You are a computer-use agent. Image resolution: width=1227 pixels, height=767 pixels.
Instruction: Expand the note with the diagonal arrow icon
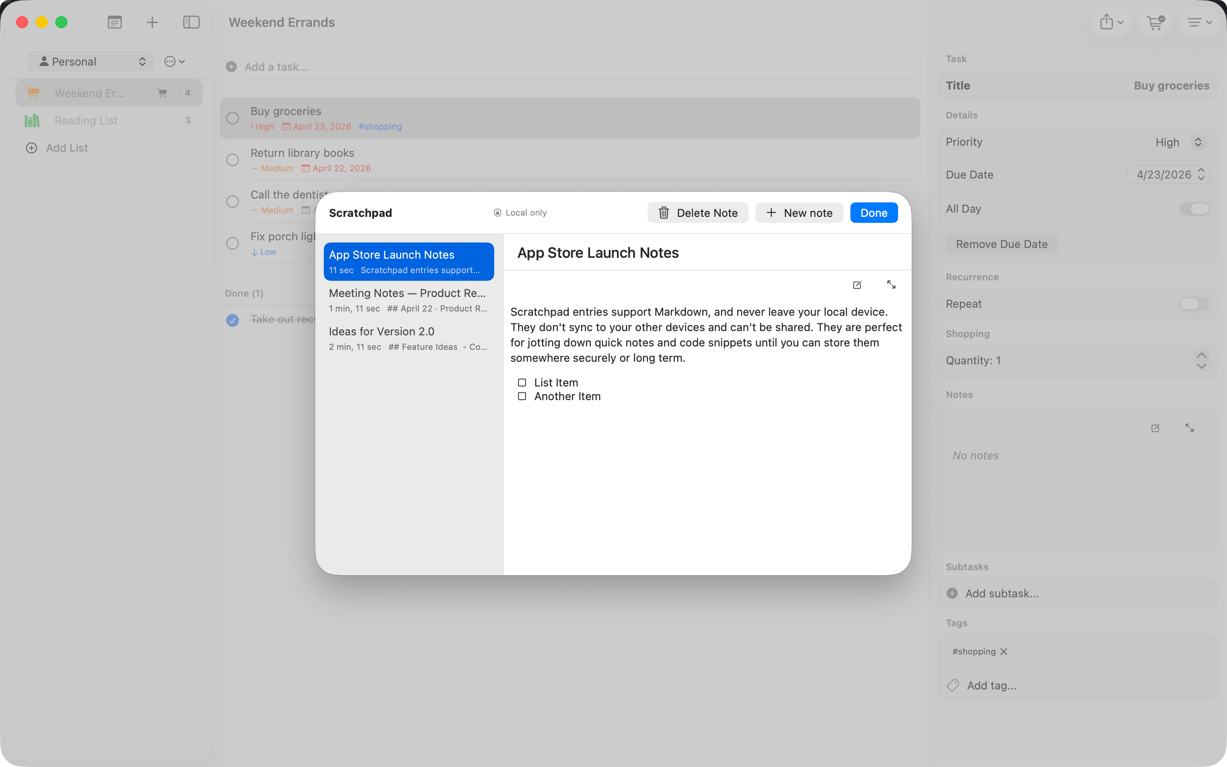tap(892, 285)
